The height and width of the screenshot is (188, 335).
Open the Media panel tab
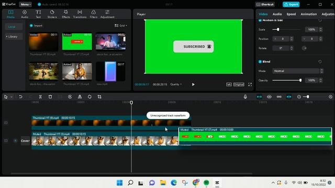(10, 14)
